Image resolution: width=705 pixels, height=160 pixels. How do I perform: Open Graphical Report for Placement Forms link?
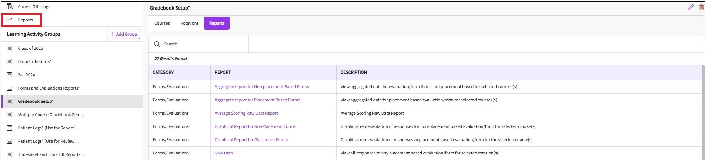[251, 140]
